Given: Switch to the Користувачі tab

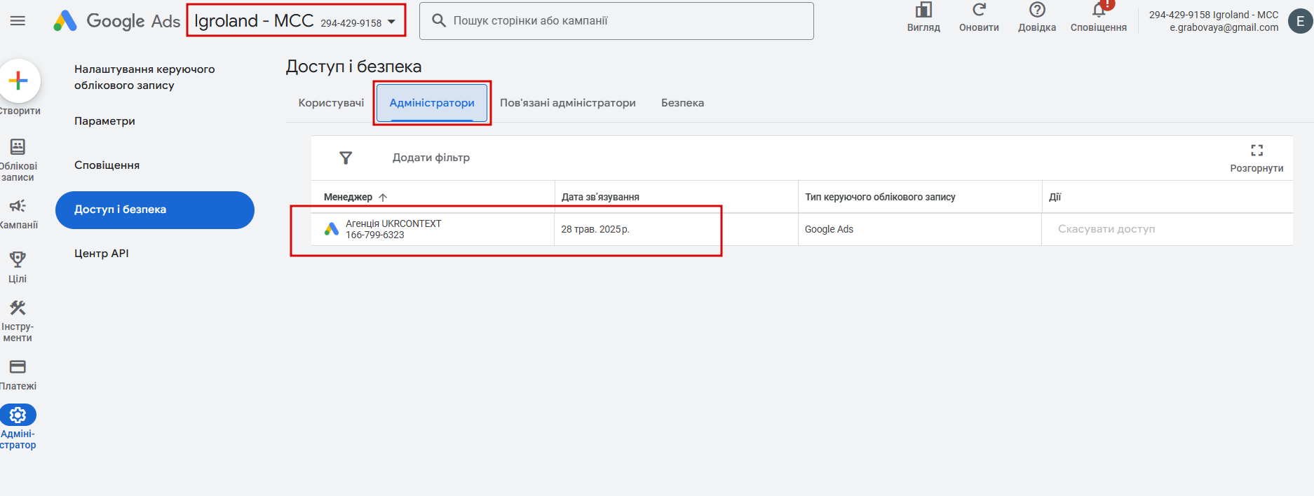Looking at the screenshot, I should [x=331, y=103].
